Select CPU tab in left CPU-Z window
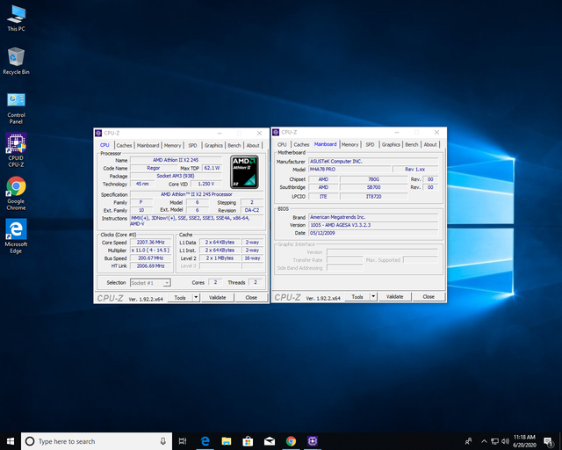562x450 pixels. click(104, 145)
